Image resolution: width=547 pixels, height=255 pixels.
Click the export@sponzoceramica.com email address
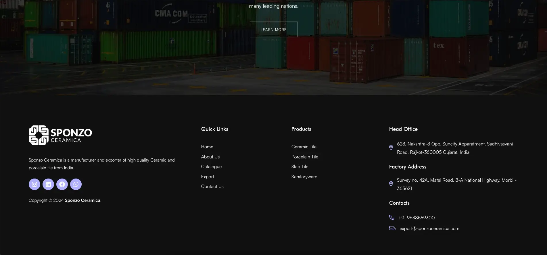point(429,229)
